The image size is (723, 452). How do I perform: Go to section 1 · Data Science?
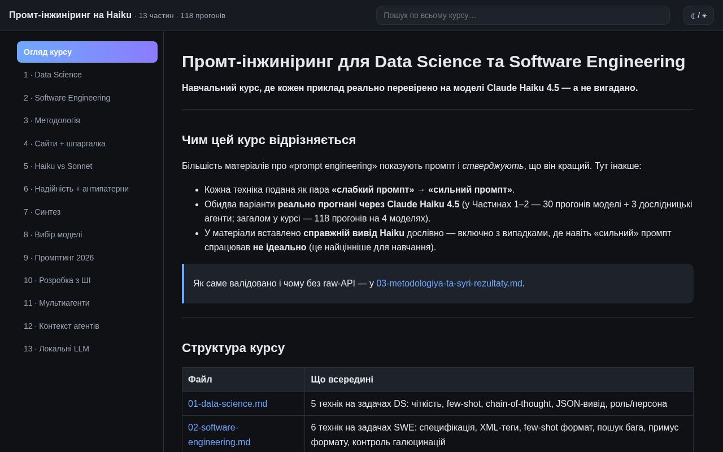[x=87, y=75]
